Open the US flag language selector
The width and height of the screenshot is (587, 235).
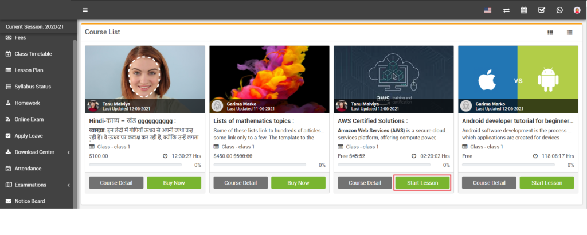(x=487, y=10)
